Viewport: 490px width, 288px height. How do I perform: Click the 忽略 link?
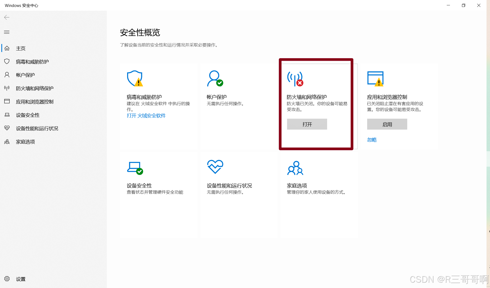click(372, 140)
